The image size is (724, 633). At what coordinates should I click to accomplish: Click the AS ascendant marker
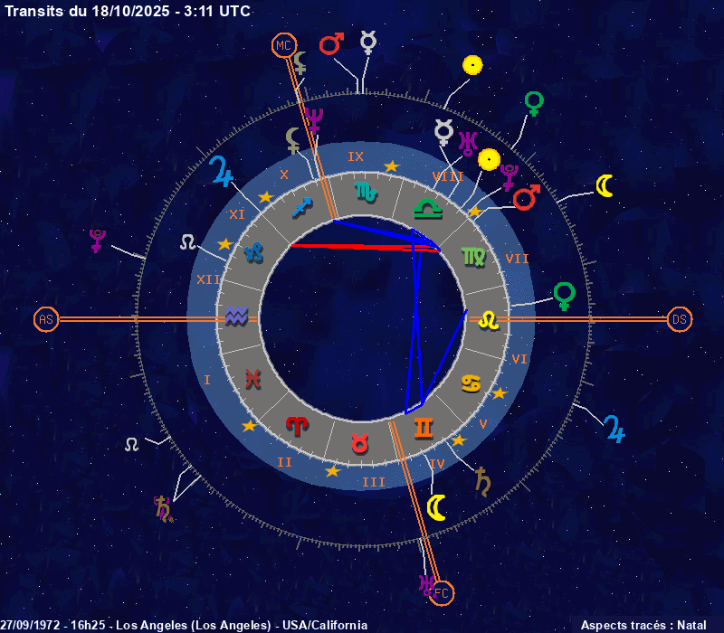click(46, 319)
